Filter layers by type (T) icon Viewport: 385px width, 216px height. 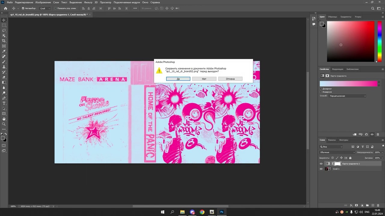point(363,147)
